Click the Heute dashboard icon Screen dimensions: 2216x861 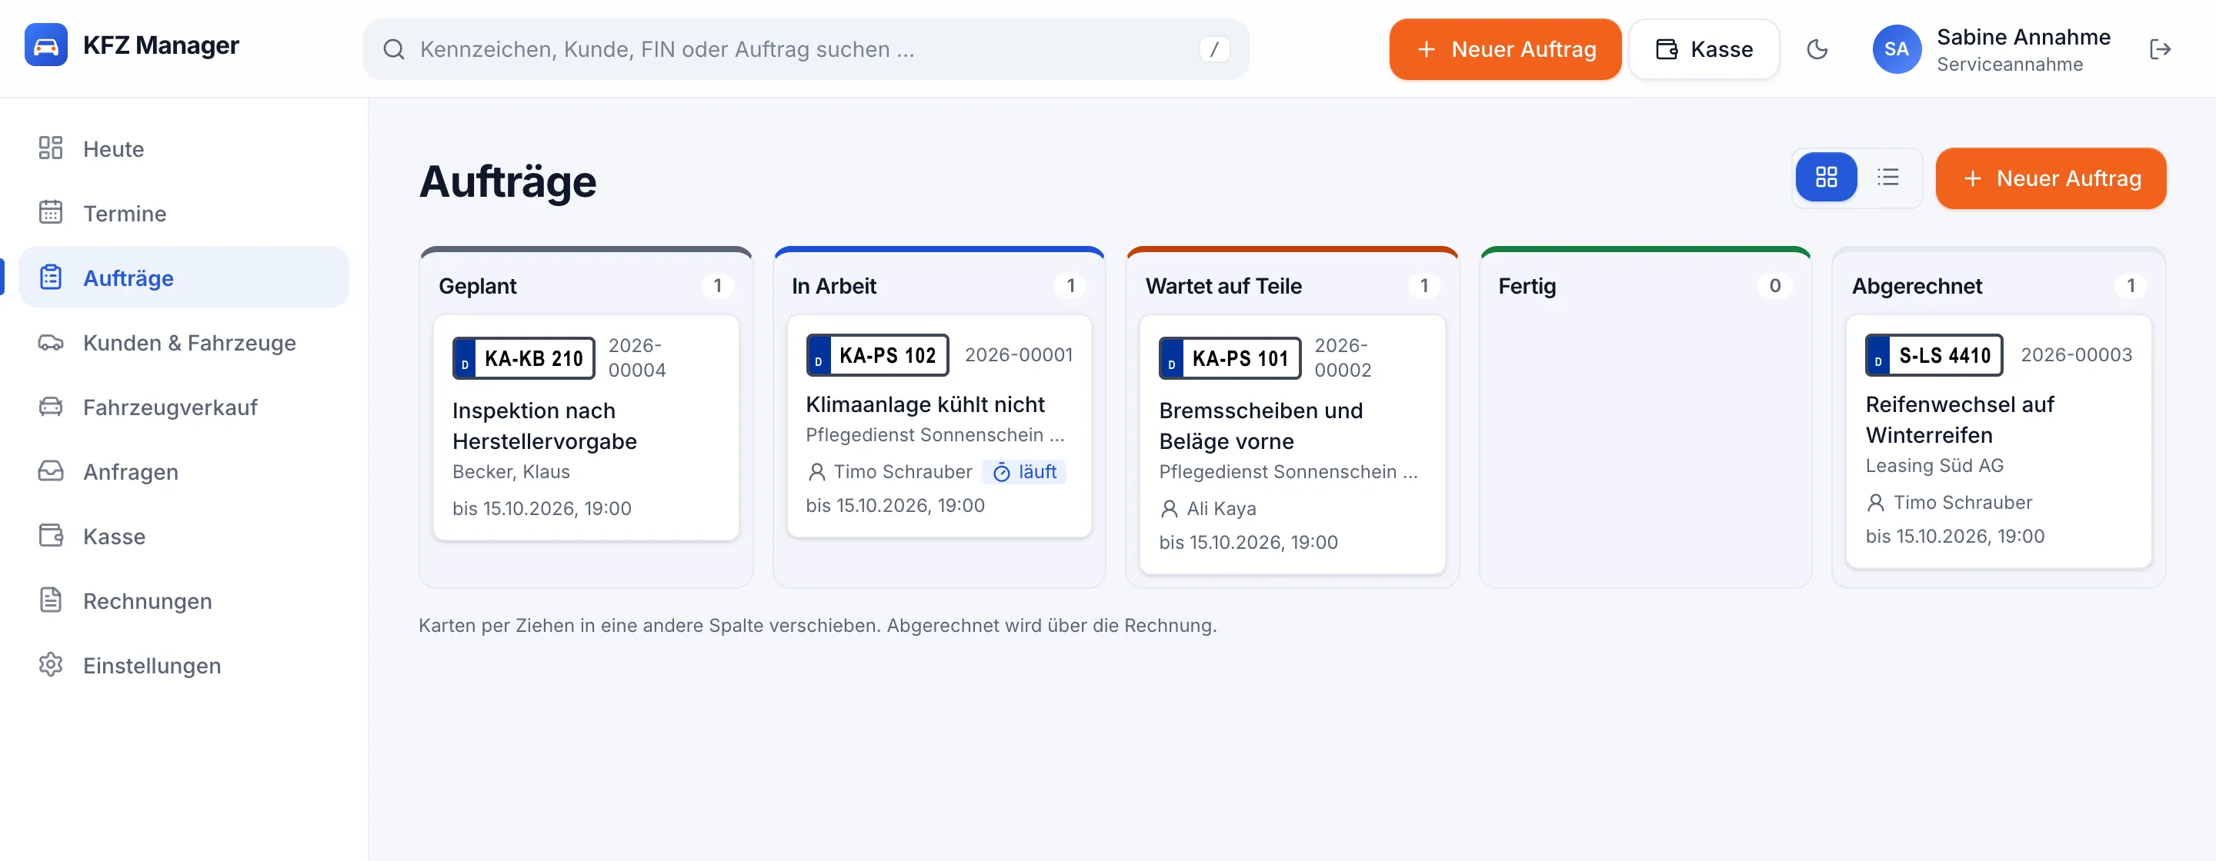tap(51, 148)
